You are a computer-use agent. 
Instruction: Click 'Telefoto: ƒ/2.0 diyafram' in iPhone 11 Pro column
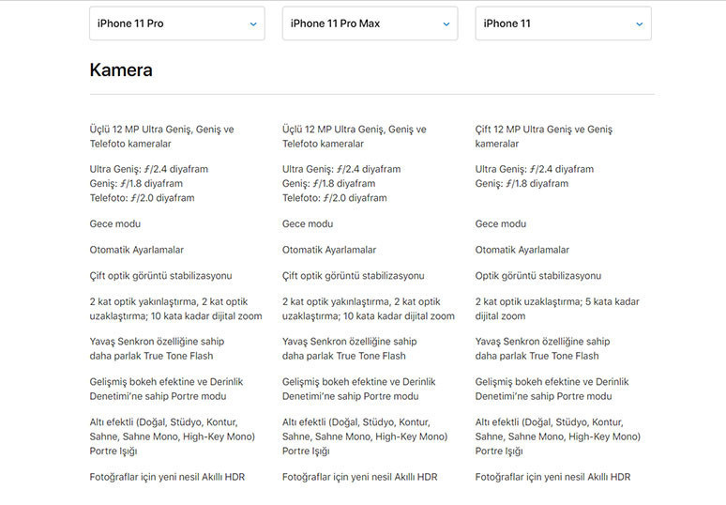(x=143, y=198)
